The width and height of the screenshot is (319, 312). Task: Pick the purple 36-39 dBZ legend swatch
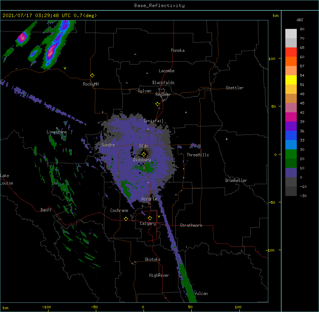[x=291, y=126]
